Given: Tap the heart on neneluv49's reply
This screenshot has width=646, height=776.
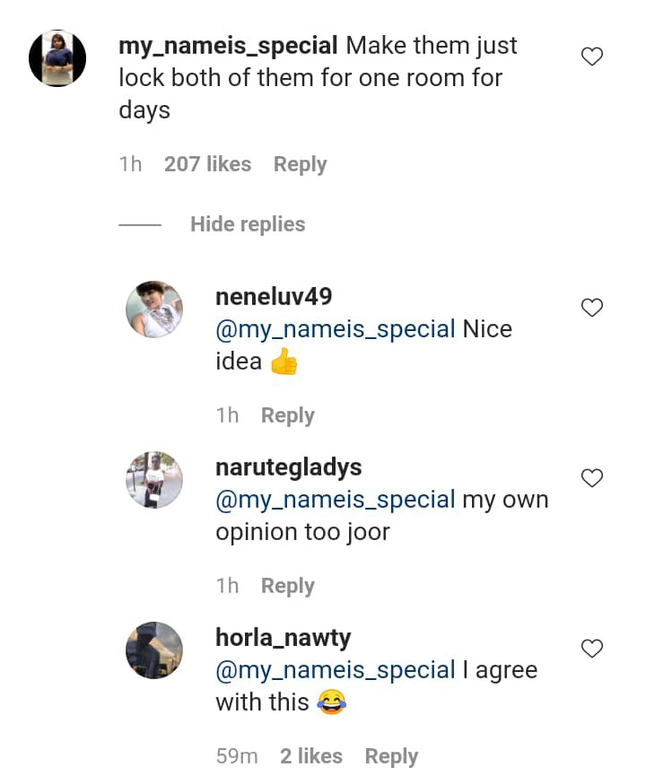Looking at the screenshot, I should [x=591, y=308].
